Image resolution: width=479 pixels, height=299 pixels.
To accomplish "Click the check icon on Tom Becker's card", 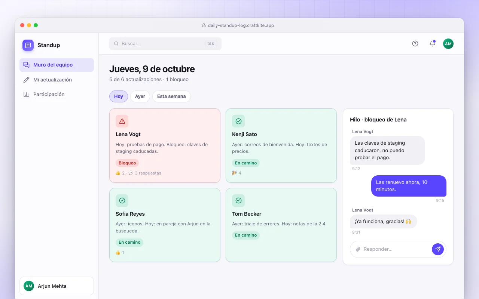I will [x=238, y=201].
